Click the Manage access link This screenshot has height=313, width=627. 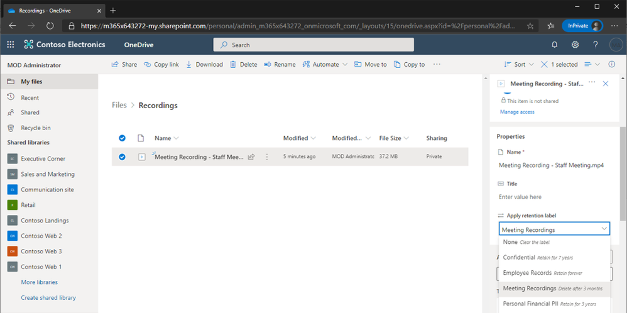tap(517, 112)
